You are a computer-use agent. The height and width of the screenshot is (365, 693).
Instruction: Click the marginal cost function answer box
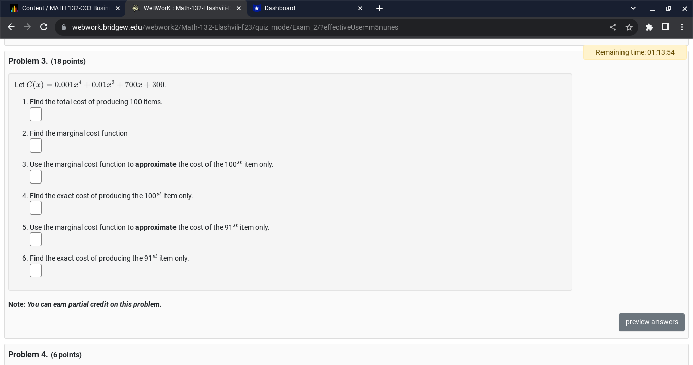tap(36, 145)
